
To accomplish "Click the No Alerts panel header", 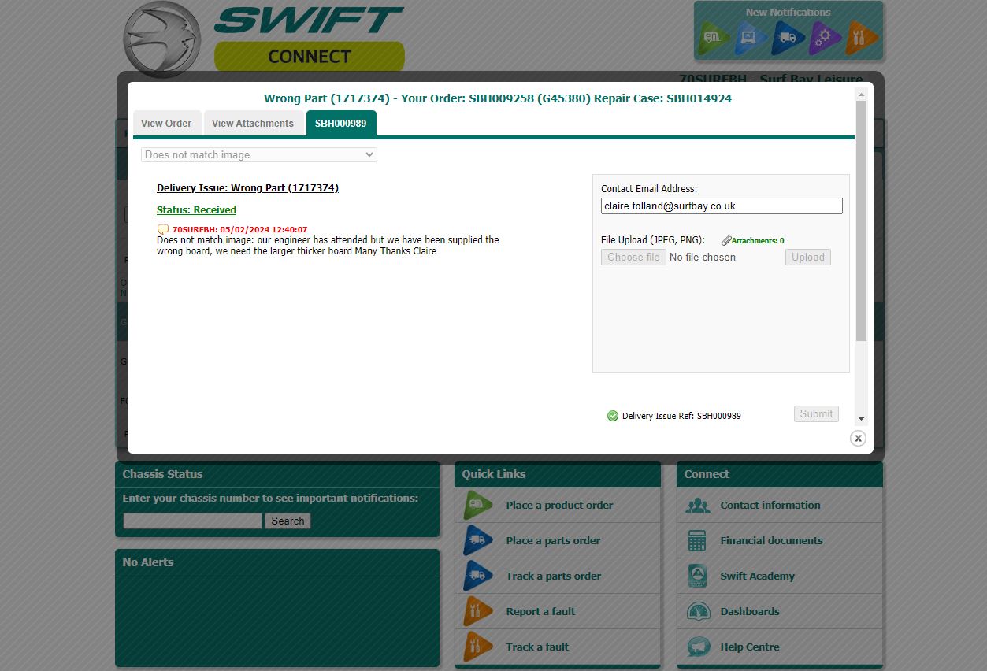I will click(x=277, y=562).
